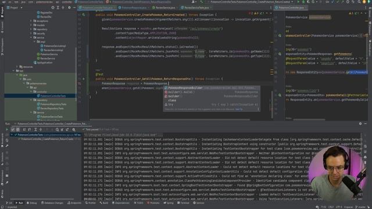Expand the resources folder
372x209 pixels.
click(x=17, y=67)
